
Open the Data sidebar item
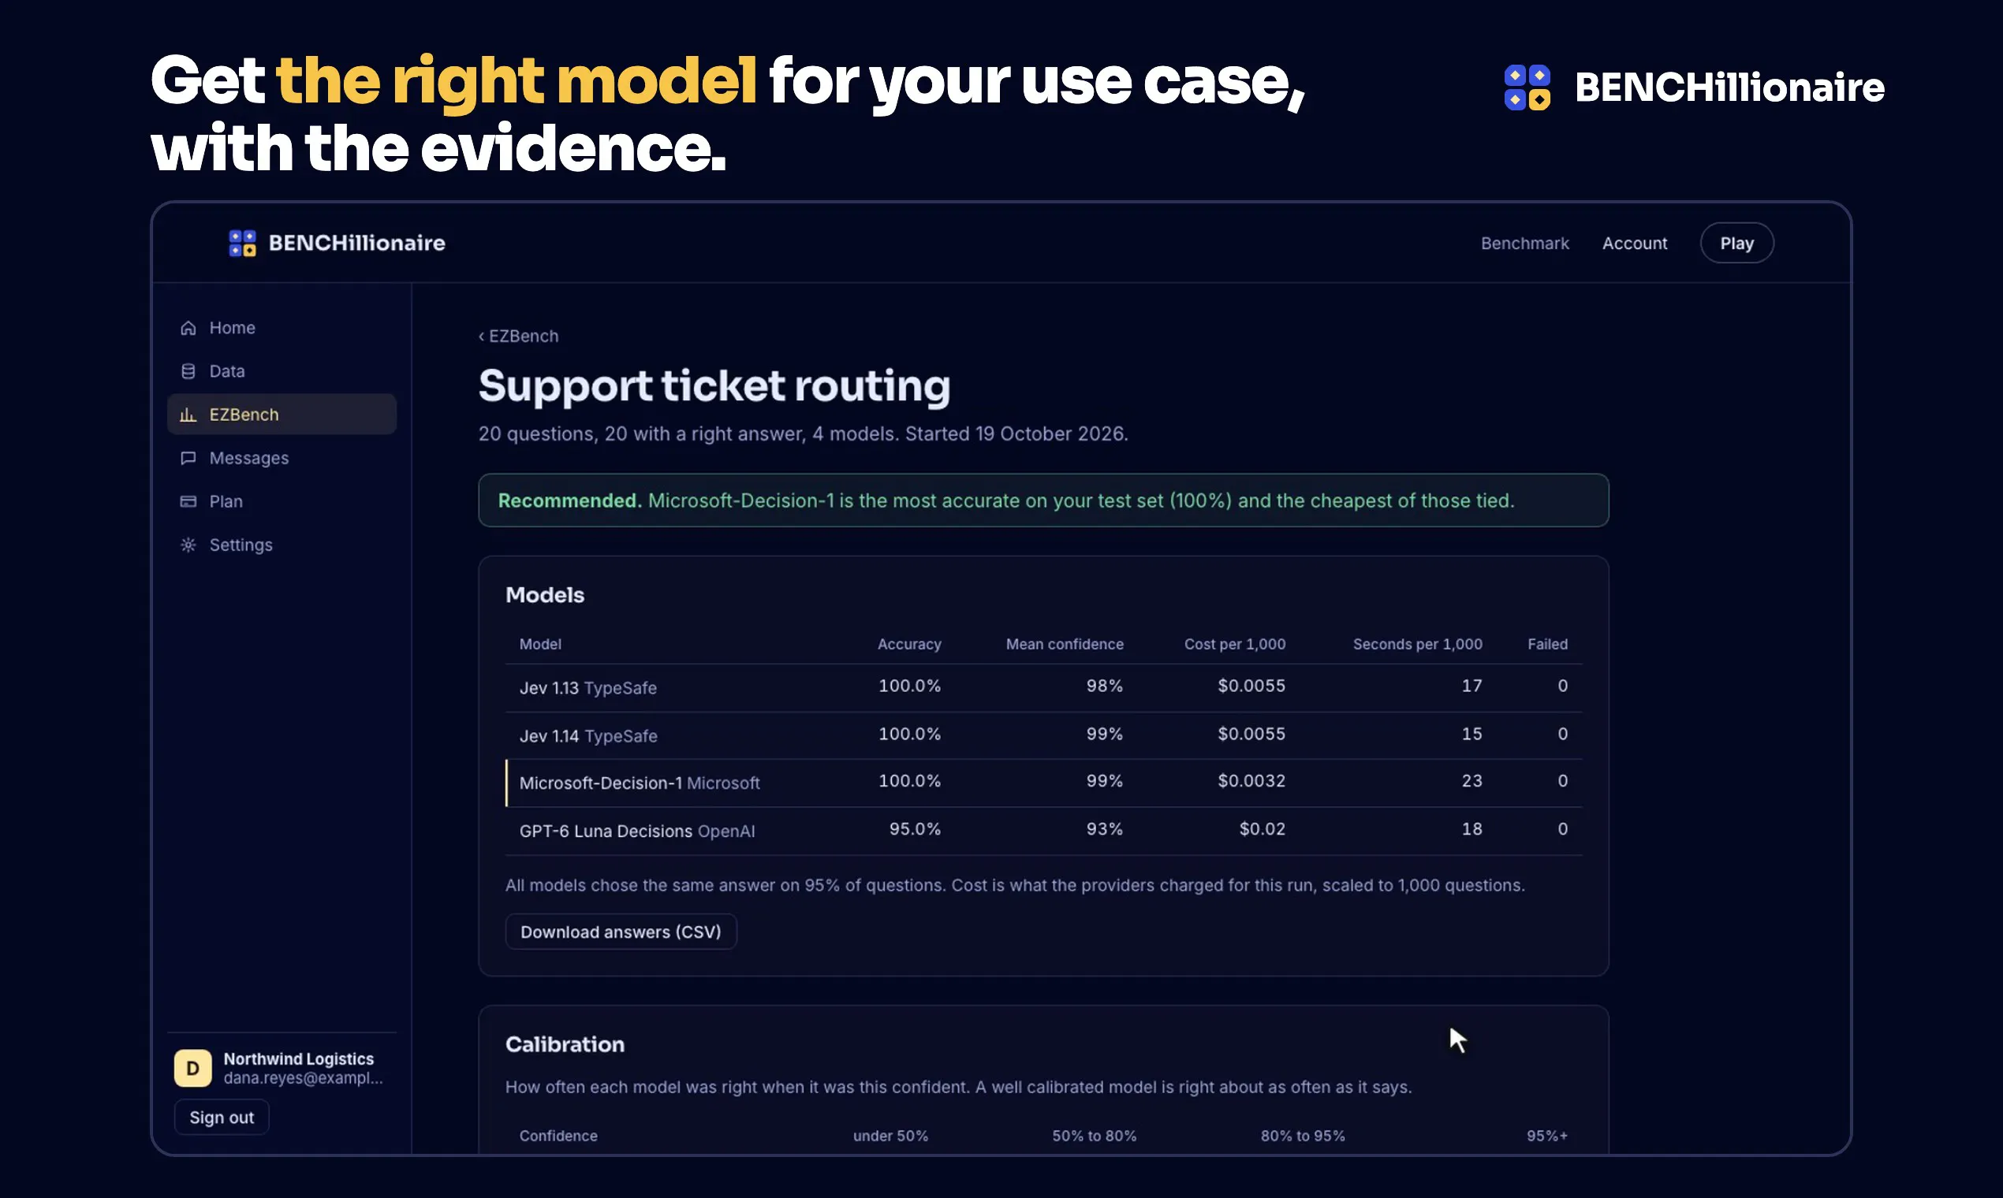point(282,371)
